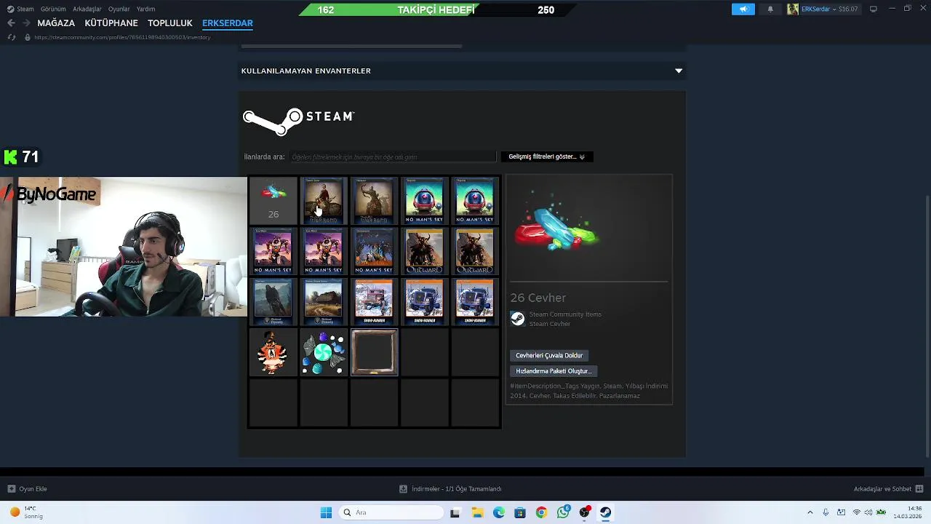Open the notifications bell

click(770, 9)
